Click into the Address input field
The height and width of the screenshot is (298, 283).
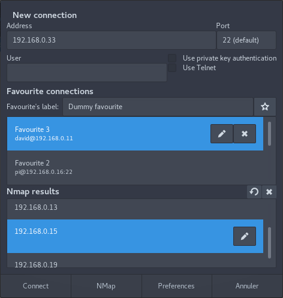pyautogui.click(x=112, y=40)
